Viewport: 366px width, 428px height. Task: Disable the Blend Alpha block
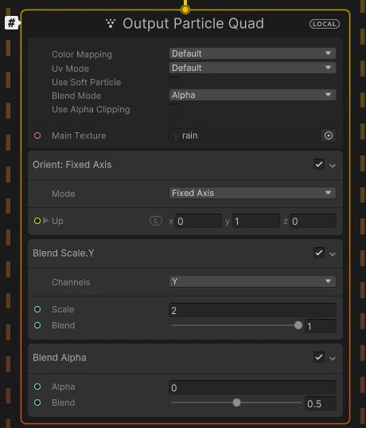coord(319,357)
